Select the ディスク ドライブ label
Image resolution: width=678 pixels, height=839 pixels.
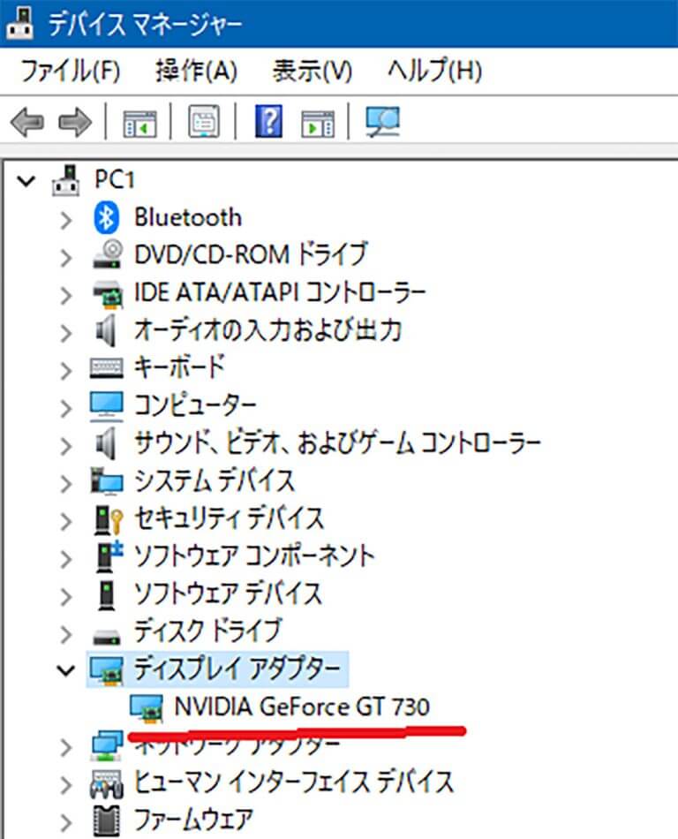pos(207,632)
